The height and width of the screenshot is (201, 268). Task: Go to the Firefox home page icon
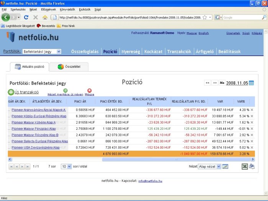pyautogui.click(x=45, y=17)
